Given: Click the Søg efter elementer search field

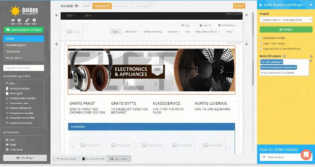Looking at the screenshot, I should (24, 68).
